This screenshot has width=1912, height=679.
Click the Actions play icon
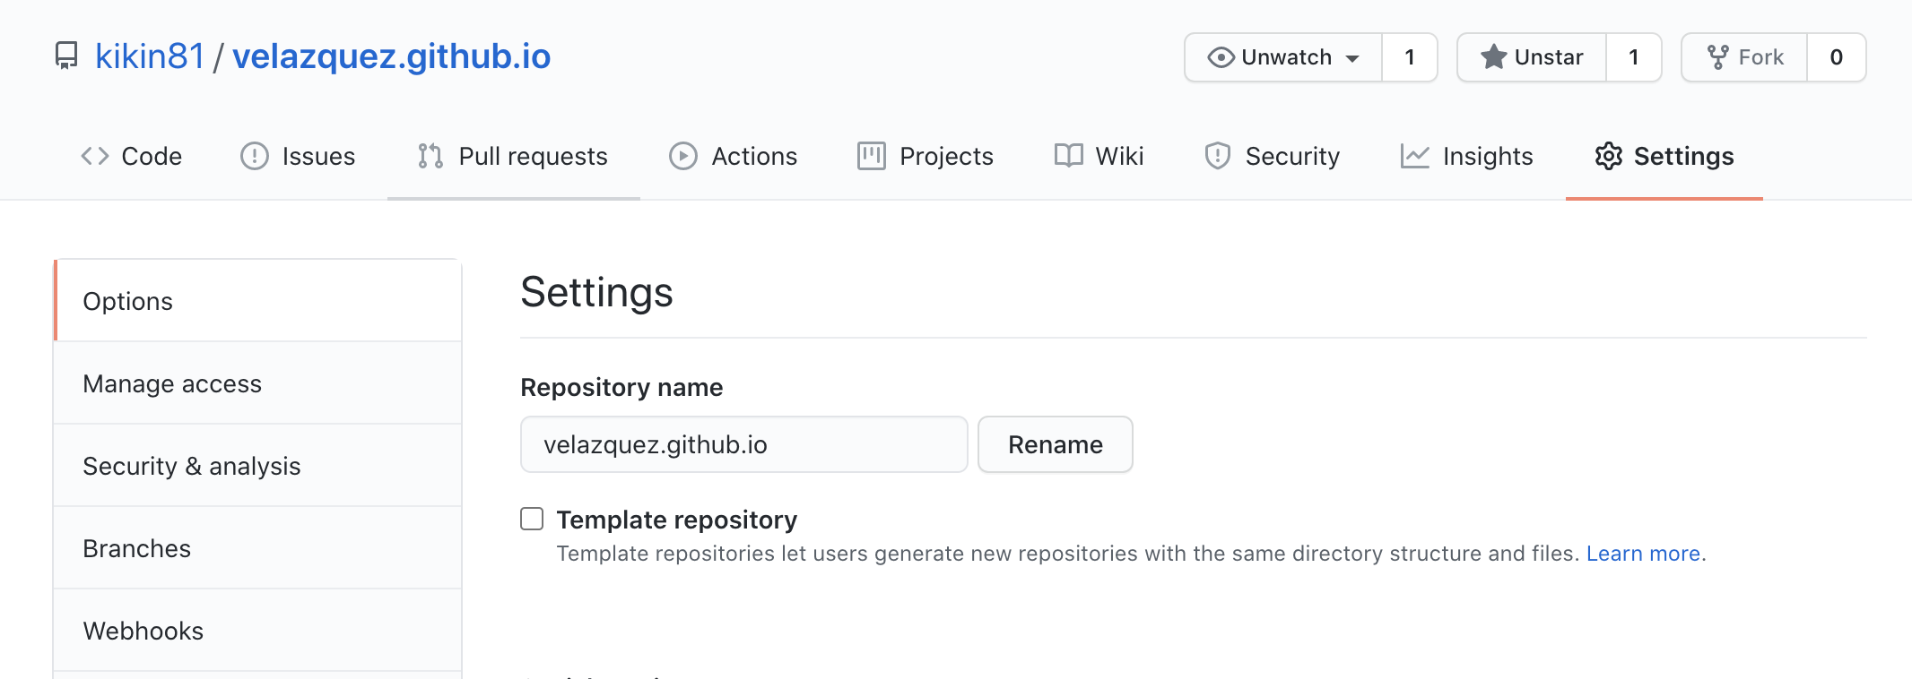(x=683, y=156)
